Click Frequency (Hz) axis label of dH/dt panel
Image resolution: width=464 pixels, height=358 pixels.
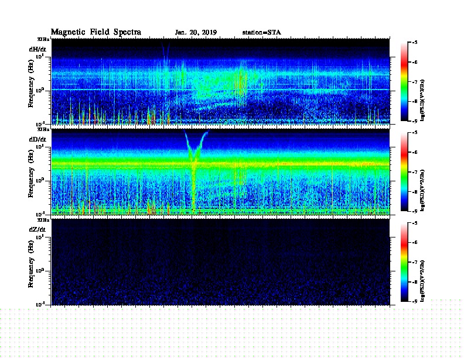31,84
